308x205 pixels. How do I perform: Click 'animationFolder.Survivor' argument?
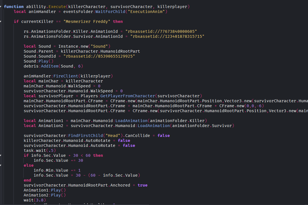click(202, 126)
